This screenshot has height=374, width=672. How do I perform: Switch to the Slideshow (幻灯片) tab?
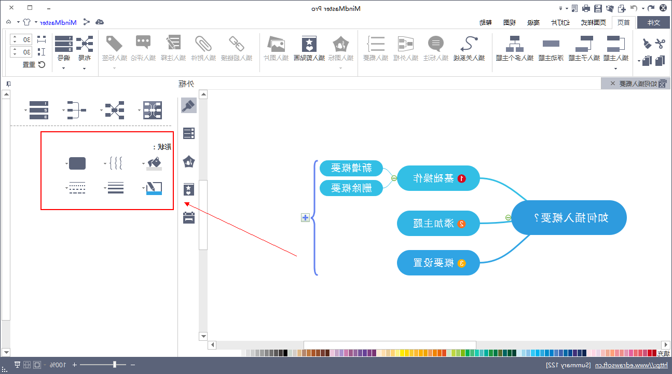559,22
